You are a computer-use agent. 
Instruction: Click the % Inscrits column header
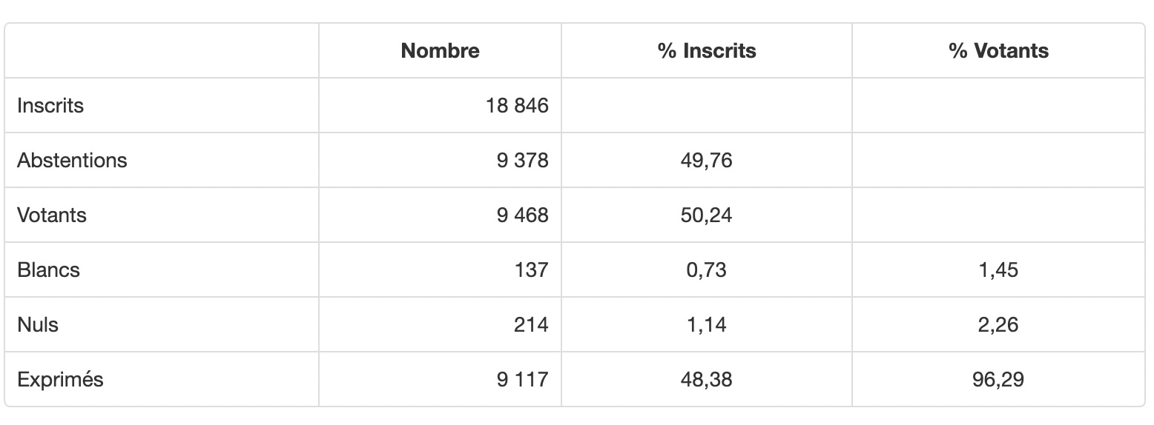tap(707, 51)
